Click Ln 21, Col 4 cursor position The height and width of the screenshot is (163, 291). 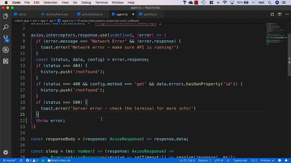(x=187, y=160)
